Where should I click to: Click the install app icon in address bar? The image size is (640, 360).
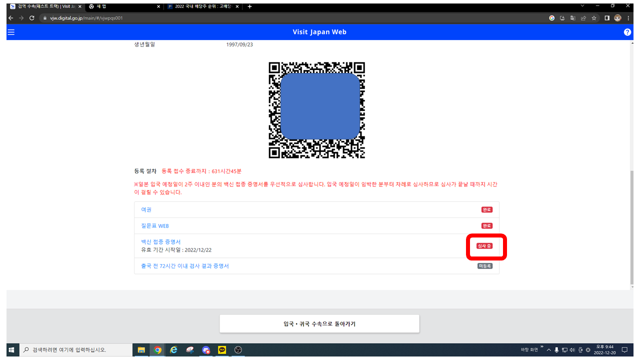click(562, 18)
